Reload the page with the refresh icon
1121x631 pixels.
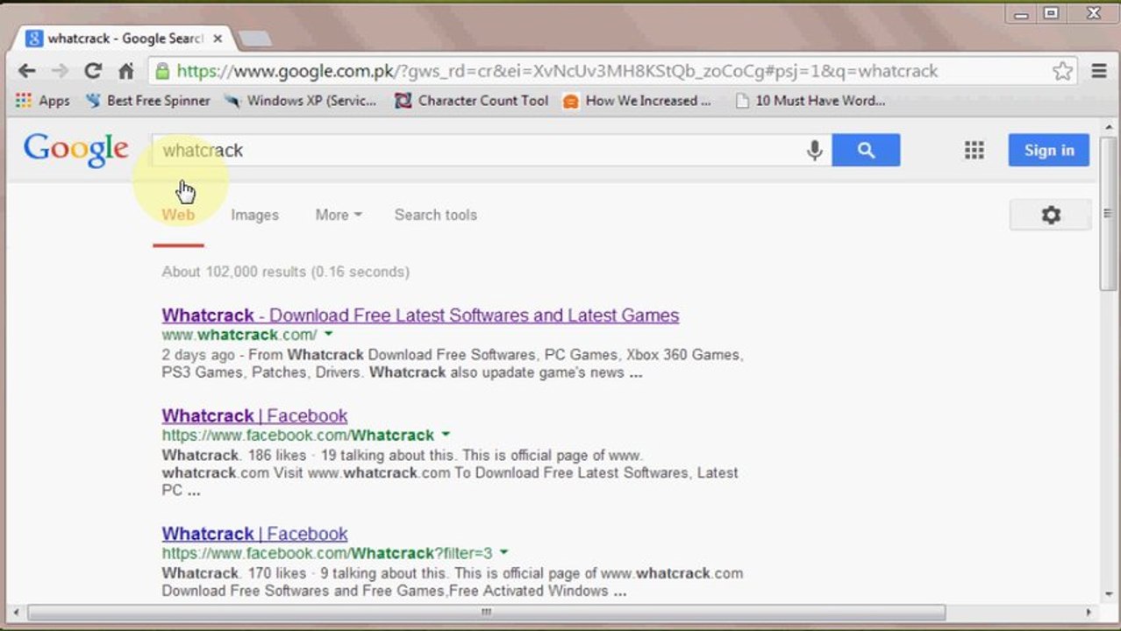[92, 71]
